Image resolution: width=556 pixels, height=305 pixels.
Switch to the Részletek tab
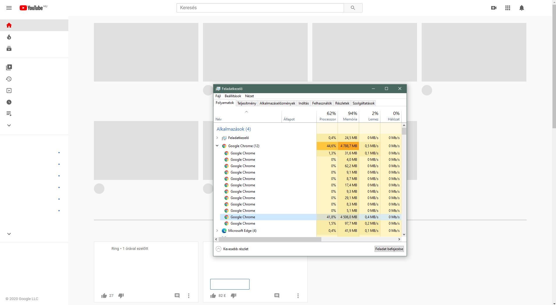click(x=342, y=103)
